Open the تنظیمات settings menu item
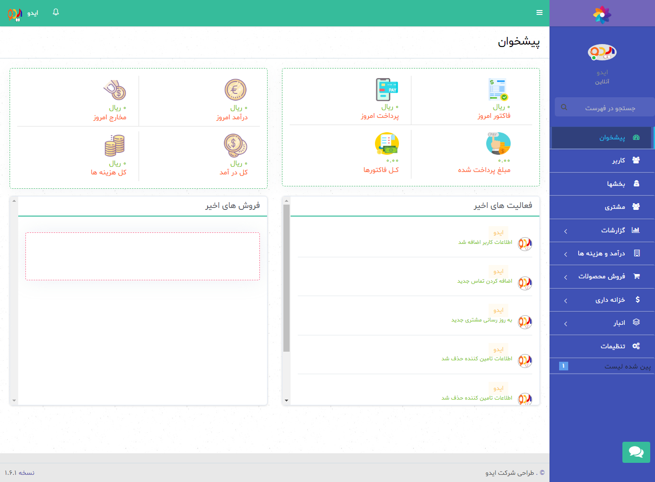This screenshot has width=655, height=482. [613, 346]
